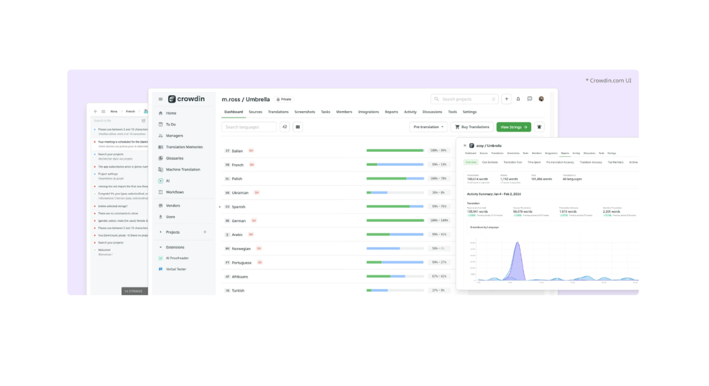Add a new project with sidebar plus
Screen dimensions: 709x386
205,232
